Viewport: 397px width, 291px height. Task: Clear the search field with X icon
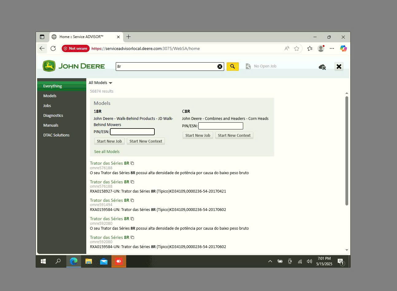pyautogui.click(x=220, y=67)
